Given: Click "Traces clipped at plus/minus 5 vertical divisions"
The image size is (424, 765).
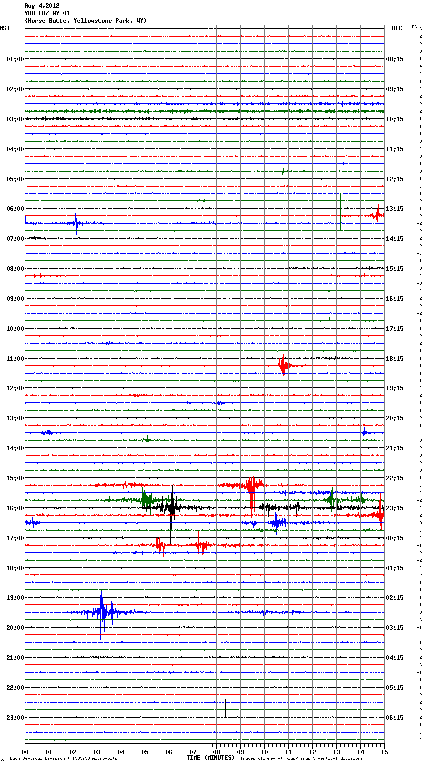Looking at the screenshot, I should tap(301, 758).
